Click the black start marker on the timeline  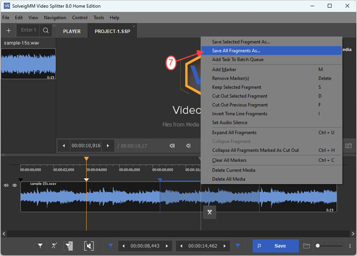pos(20,180)
